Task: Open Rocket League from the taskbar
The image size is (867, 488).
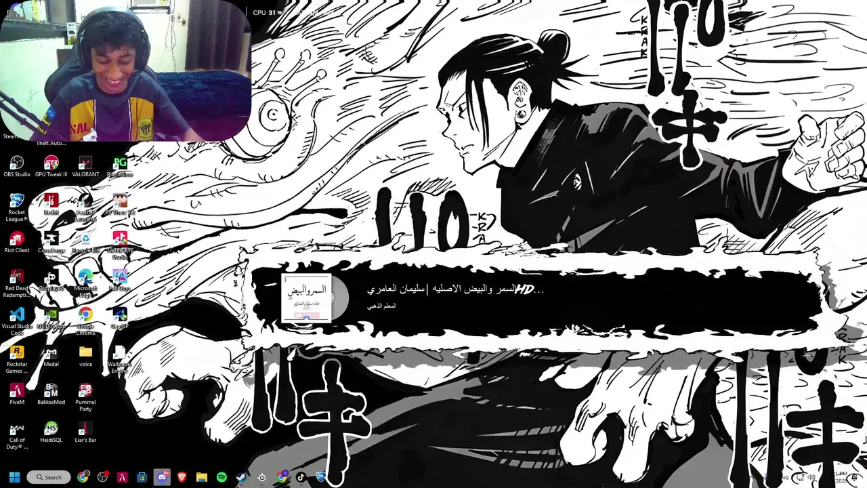Action: (320, 477)
